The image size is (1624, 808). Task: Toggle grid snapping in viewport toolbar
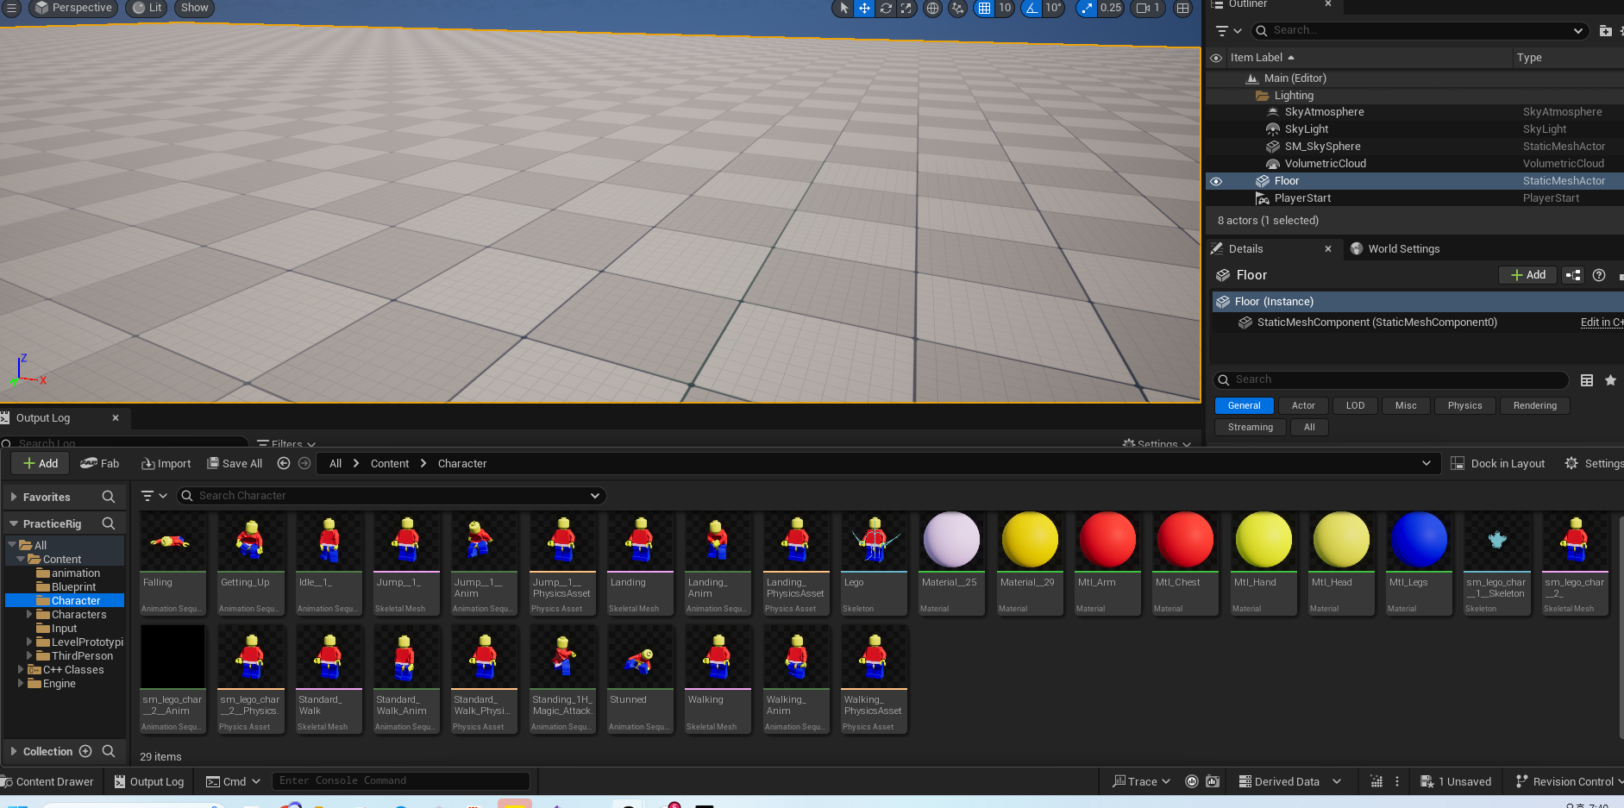tap(984, 8)
